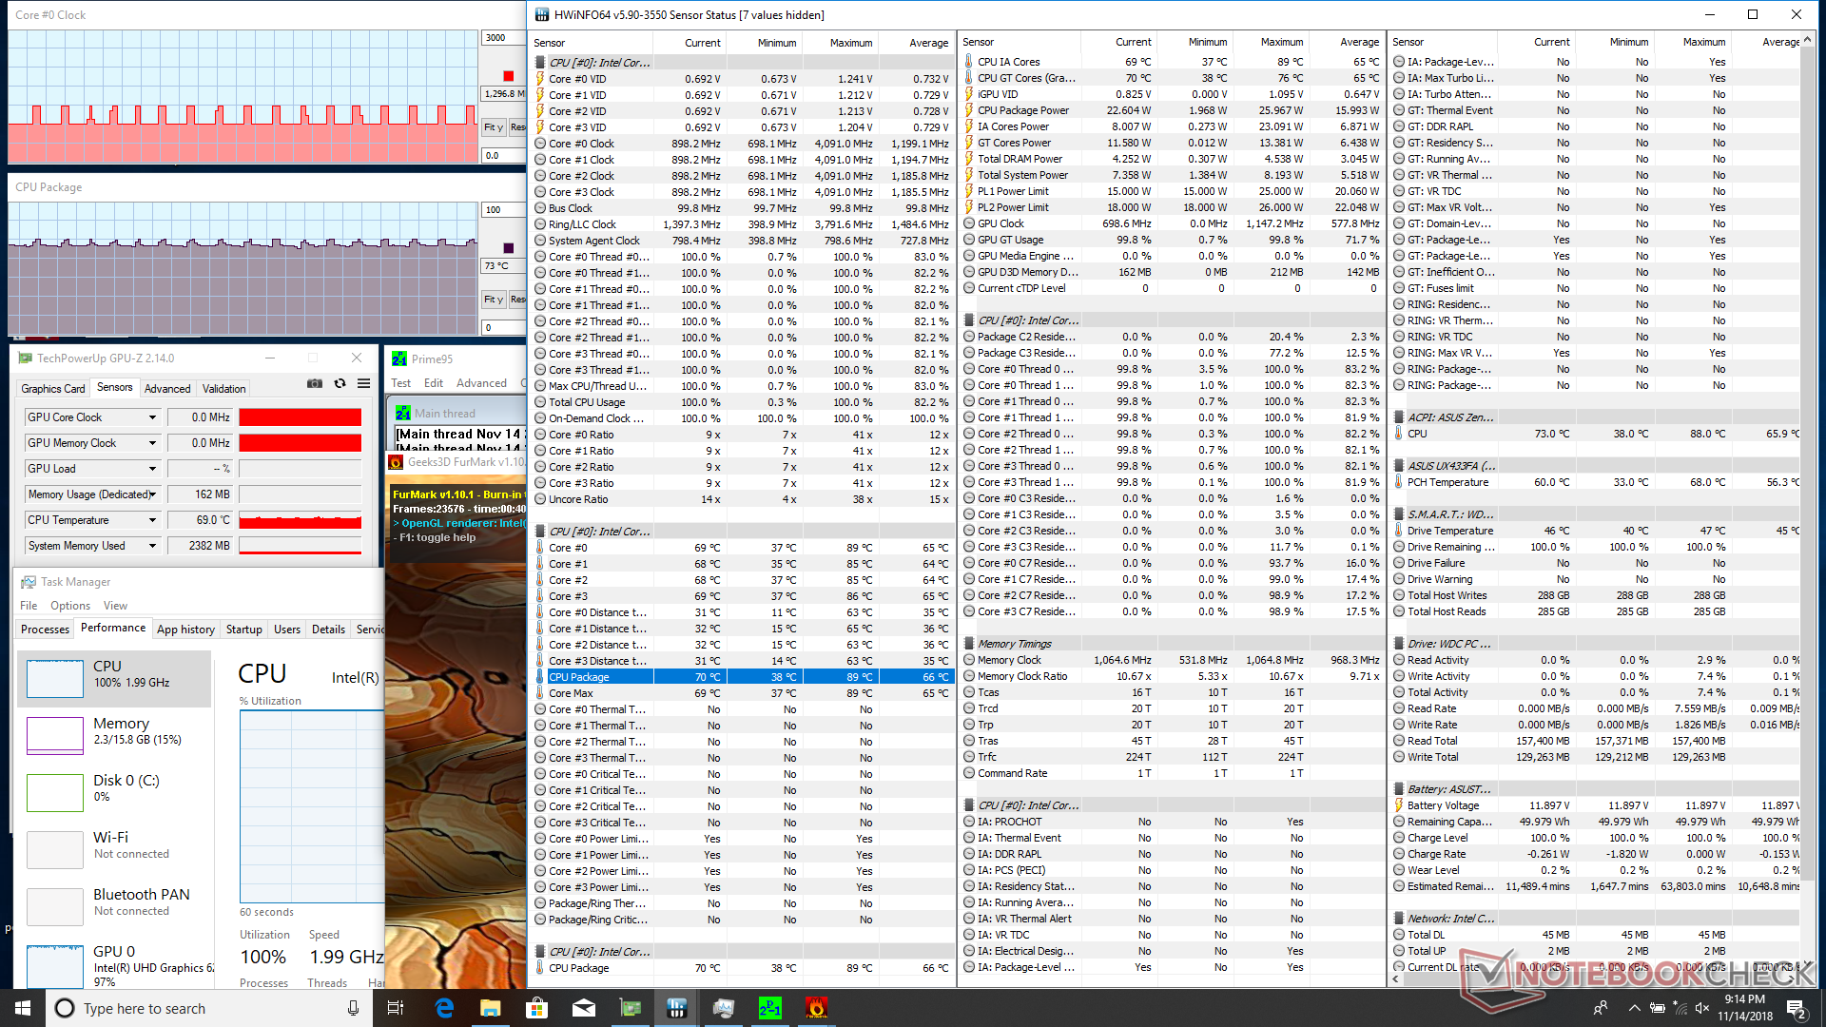Open the GPU-Z hamburger menu
1826x1027 pixels.
click(x=363, y=383)
